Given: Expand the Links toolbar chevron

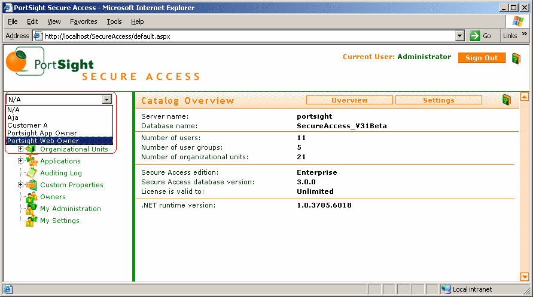Looking at the screenshot, I should (525, 34).
